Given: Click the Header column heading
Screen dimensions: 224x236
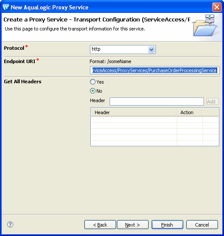Looking at the screenshot, I should tap(134, 112).
